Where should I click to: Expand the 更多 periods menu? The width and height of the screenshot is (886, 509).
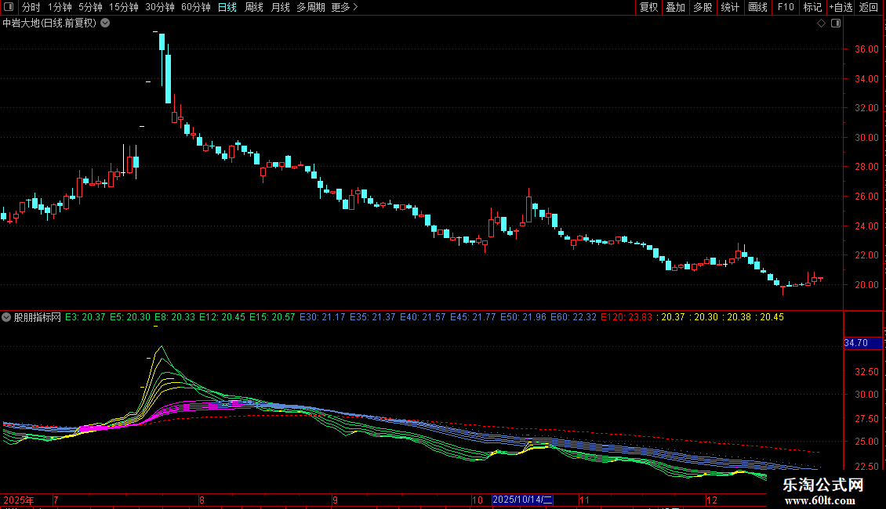[344, 7]
